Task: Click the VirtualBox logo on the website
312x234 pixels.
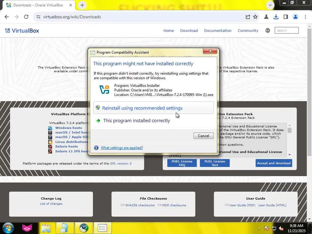Action: 22,31
